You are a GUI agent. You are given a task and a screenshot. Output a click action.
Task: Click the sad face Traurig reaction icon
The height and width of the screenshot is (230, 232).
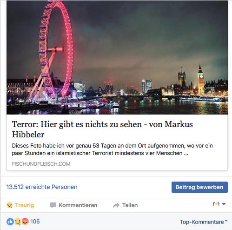click(9, 205)
